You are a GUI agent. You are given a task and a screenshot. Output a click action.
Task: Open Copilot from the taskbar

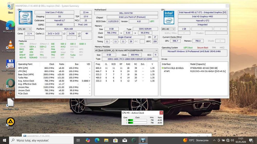(88, 140)
